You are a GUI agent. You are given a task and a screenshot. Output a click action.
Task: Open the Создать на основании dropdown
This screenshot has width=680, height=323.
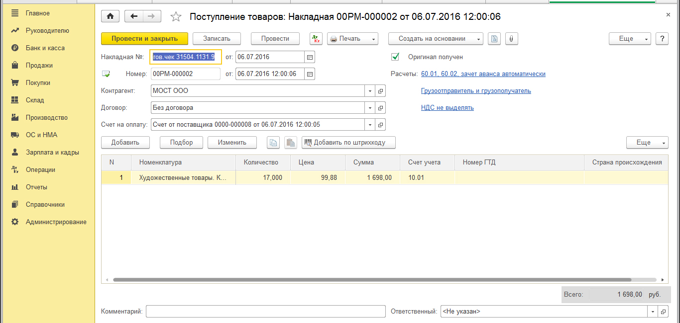[436, 39]
